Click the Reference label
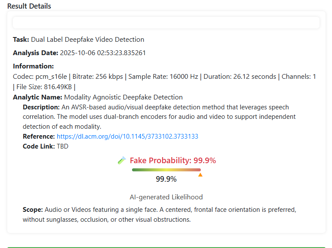 39,136
